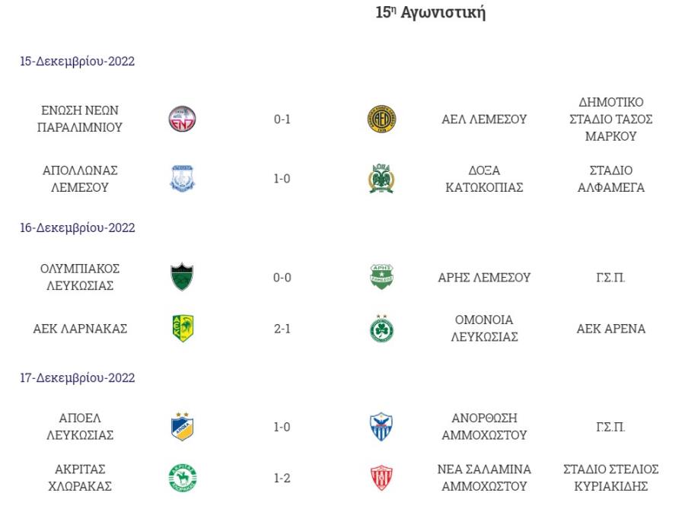685x509 pixels.
Task: Click the Ένωση Νέων Παραλιμνίου club logo
Action: 182,119
